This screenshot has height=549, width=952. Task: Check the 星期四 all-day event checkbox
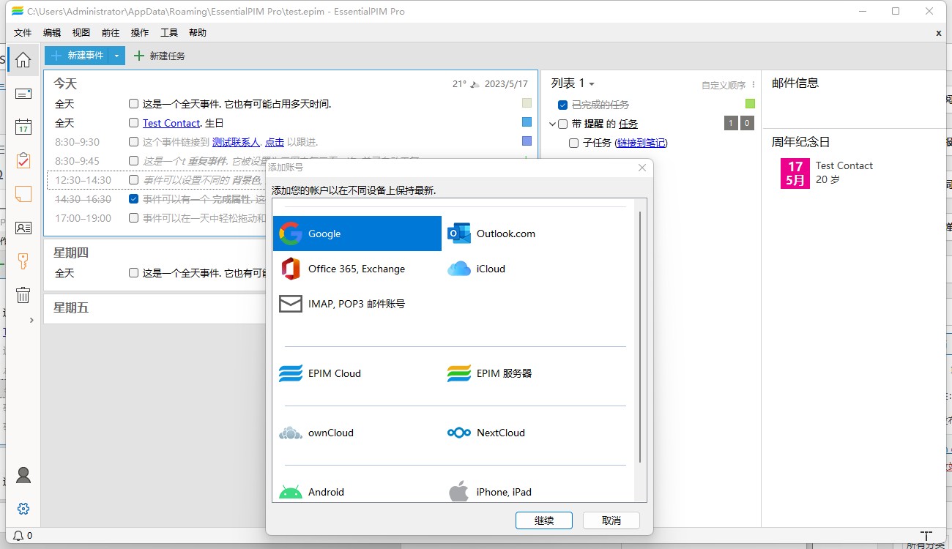click(x=133, y=273)
